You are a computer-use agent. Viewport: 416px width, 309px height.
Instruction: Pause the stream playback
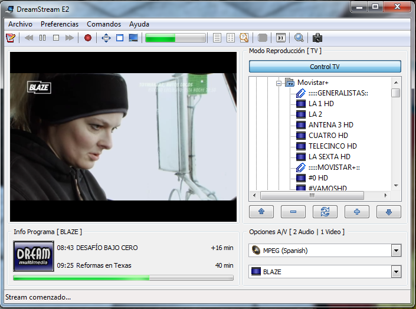click(x=42, y=38)
